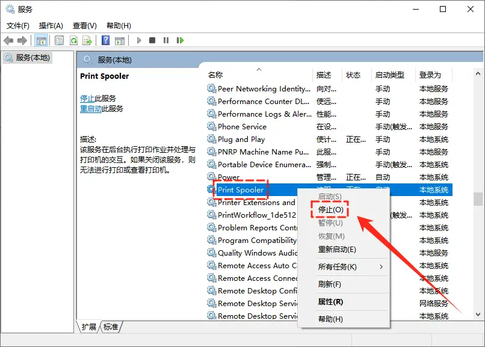Click the vertical scrollbar thumb in services list
The height and width of the screenshot is (347, 485).
[477, 198]
